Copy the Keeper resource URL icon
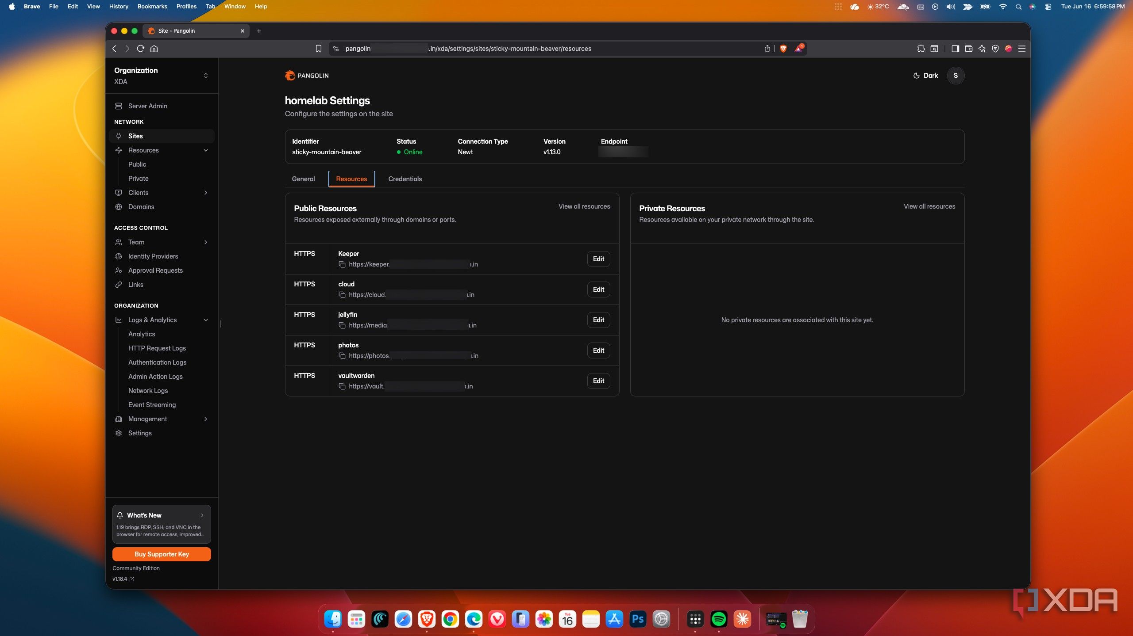 tap(342, 264)
